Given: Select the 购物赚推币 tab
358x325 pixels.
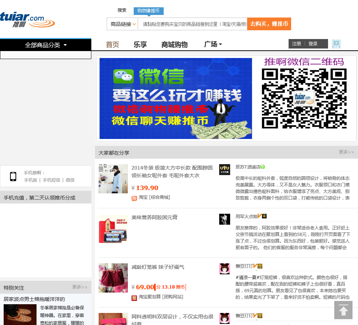Looking at the screenshot, I should [x=148, y=11].
